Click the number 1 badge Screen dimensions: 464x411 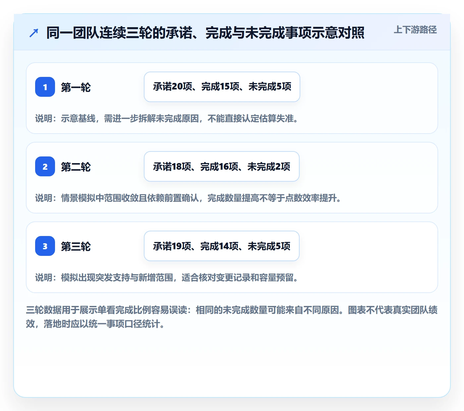[x=45, y=87]
